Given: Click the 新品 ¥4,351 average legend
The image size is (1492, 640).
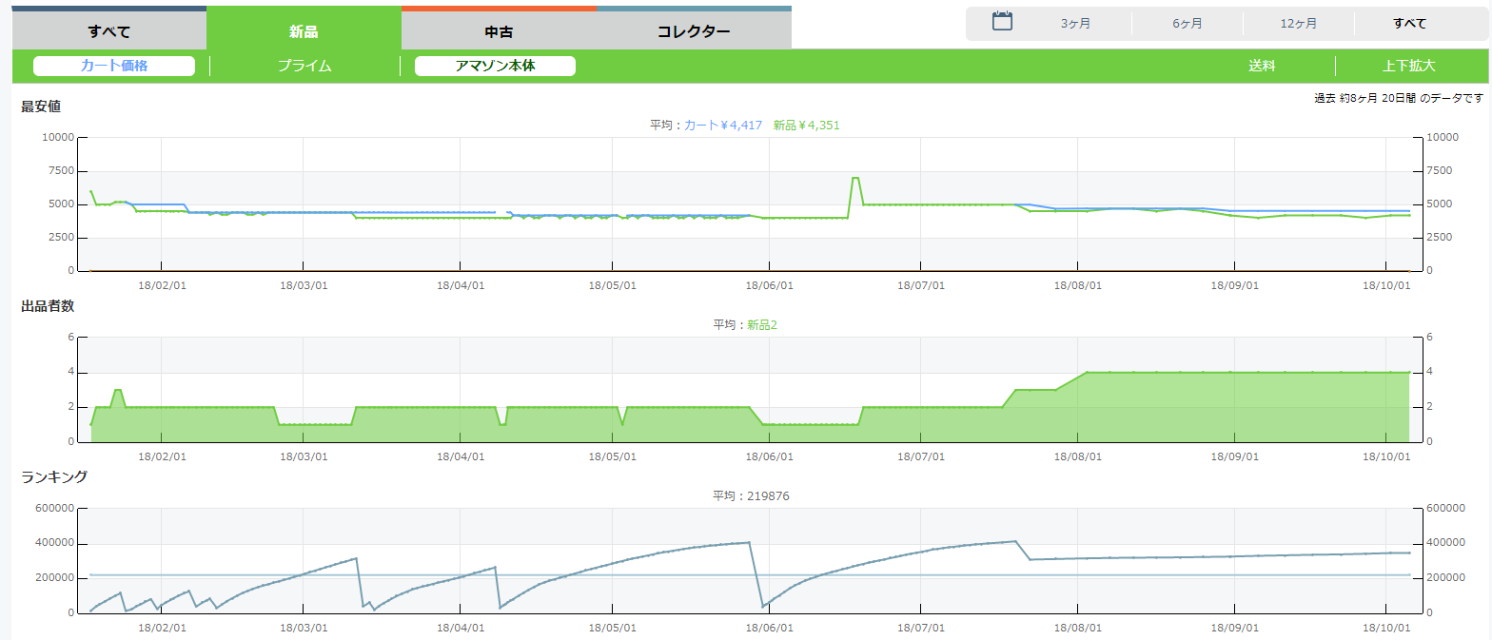Looking at the screenshot, I should point(806,125).
